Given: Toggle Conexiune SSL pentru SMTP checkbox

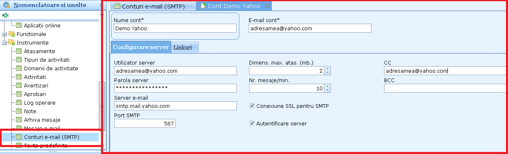Looking at the screenshot, I should (x=252, y=106).
